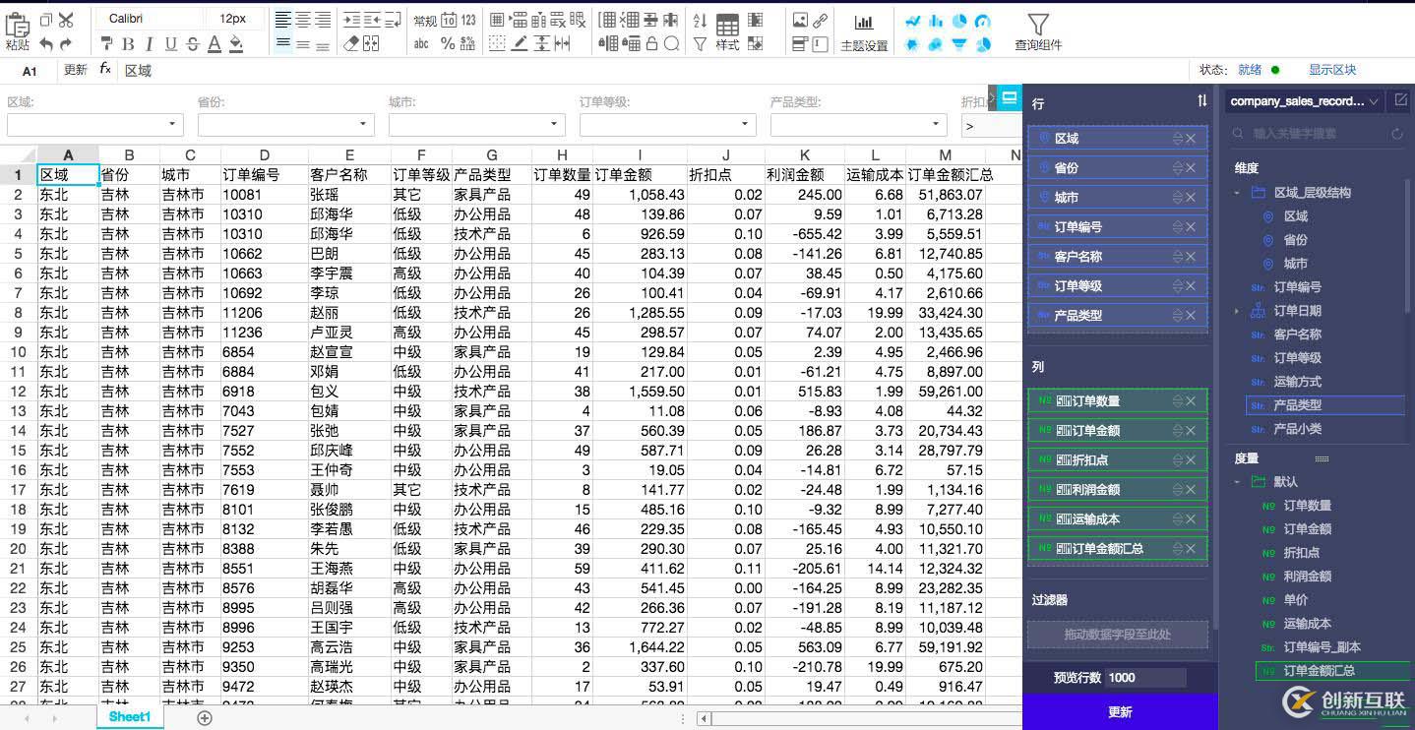Click the sort A-Z icon

pos(700,20)
